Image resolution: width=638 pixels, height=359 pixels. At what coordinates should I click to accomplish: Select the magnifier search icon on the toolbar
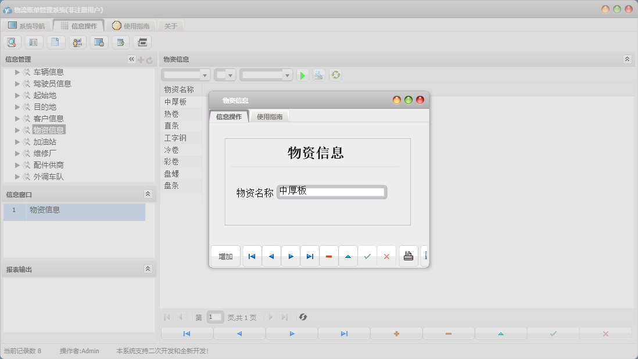coord(12,42)
